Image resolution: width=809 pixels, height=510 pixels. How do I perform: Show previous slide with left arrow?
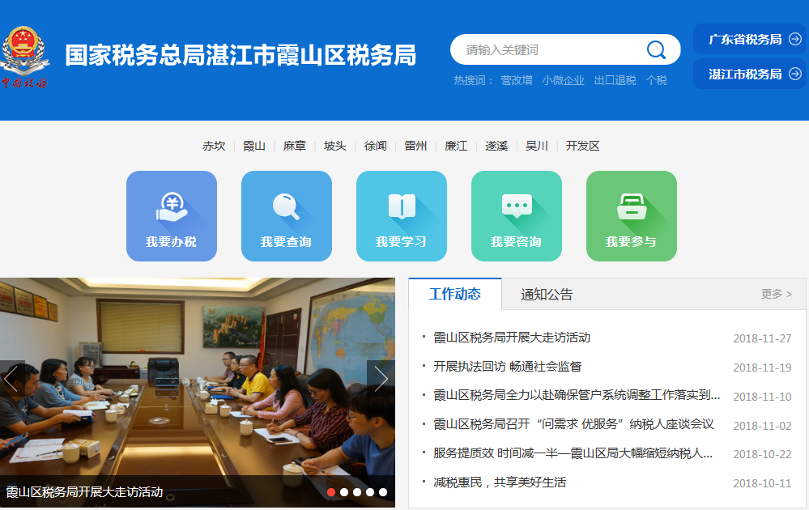pyautogui.click(x=11, y=378)
